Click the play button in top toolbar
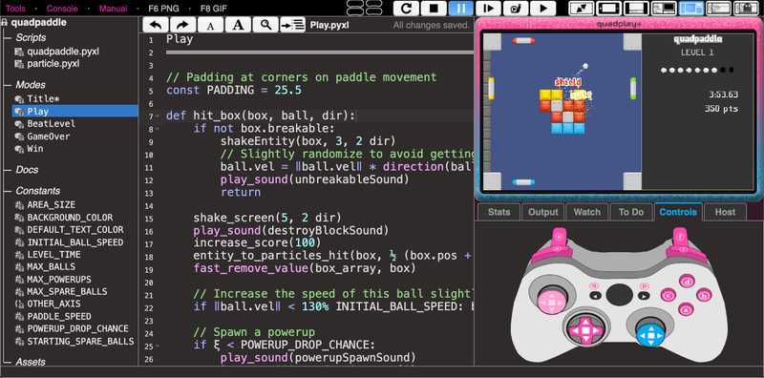The height and width of the screenshot is (378, 764). point(542,9)
